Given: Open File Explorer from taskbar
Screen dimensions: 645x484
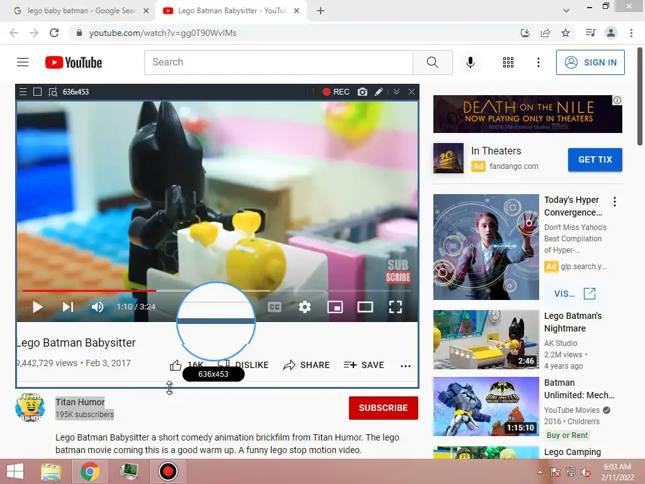Looking at the screenshot, I should point(51,471).
